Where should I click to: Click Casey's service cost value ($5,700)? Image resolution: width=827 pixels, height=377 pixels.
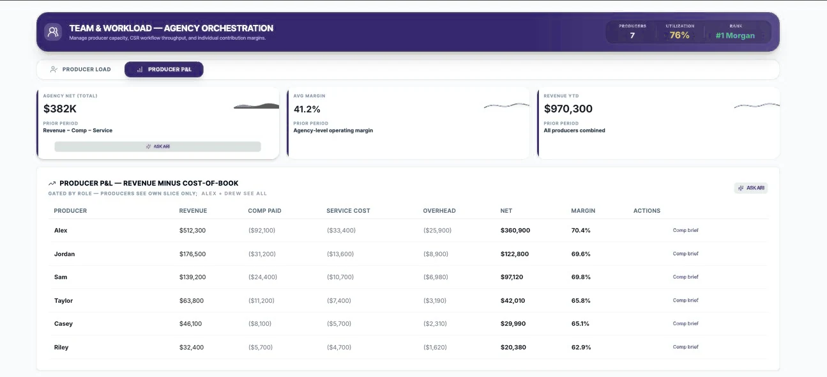pyautogui.click(x=339, y=323)
